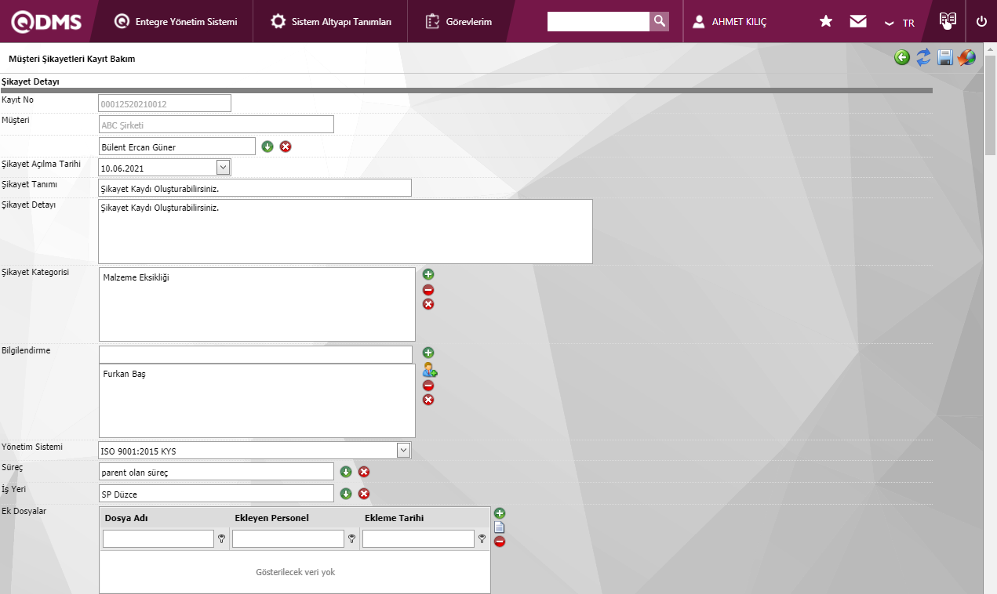Viewport: 997px width, 594px height.
Task: Click the Süreç field
Action: [x=216, y=472]
